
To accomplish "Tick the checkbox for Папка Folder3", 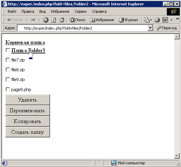I will coord(8,50).
